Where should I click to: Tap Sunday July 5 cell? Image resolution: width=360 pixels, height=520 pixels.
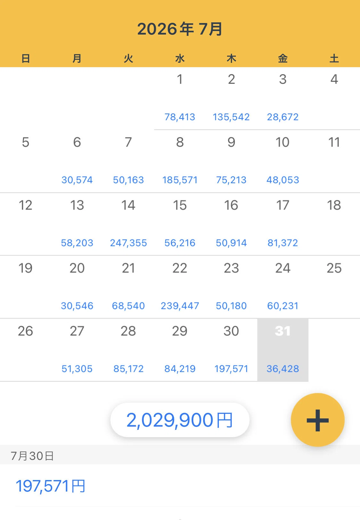[26, 161]
